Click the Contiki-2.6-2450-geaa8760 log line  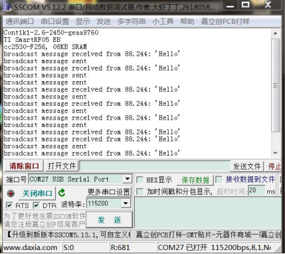tap(51, 33)
